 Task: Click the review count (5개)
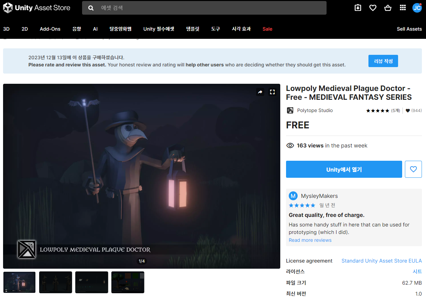[x=395, y=111]
